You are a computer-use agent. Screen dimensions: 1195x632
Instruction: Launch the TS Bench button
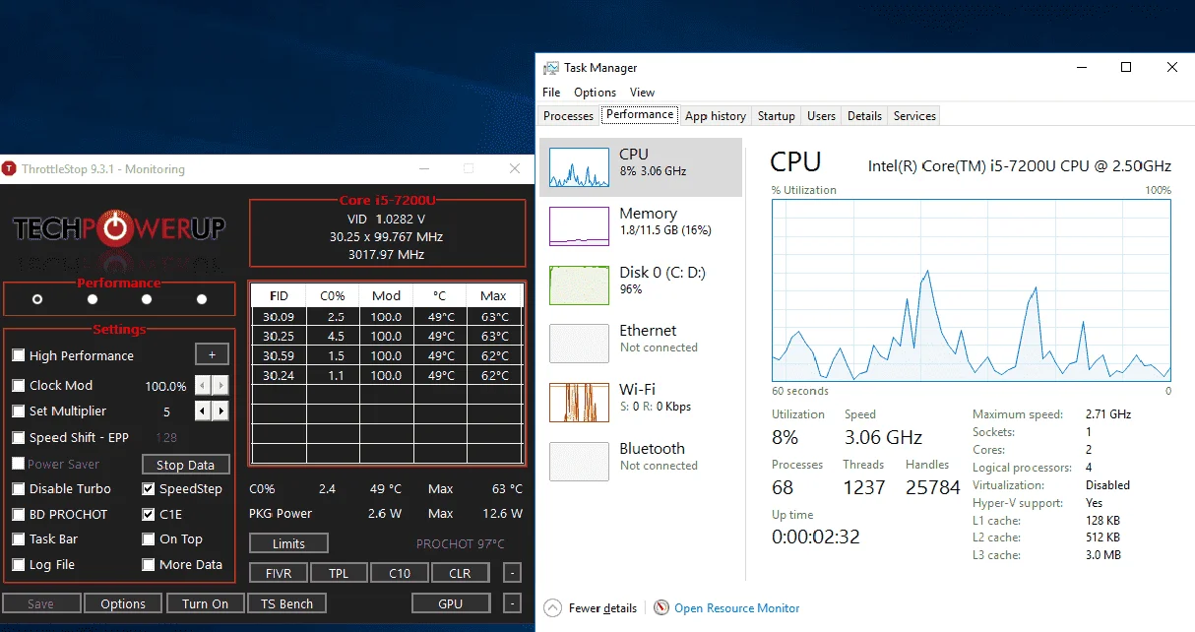[286, 603]
